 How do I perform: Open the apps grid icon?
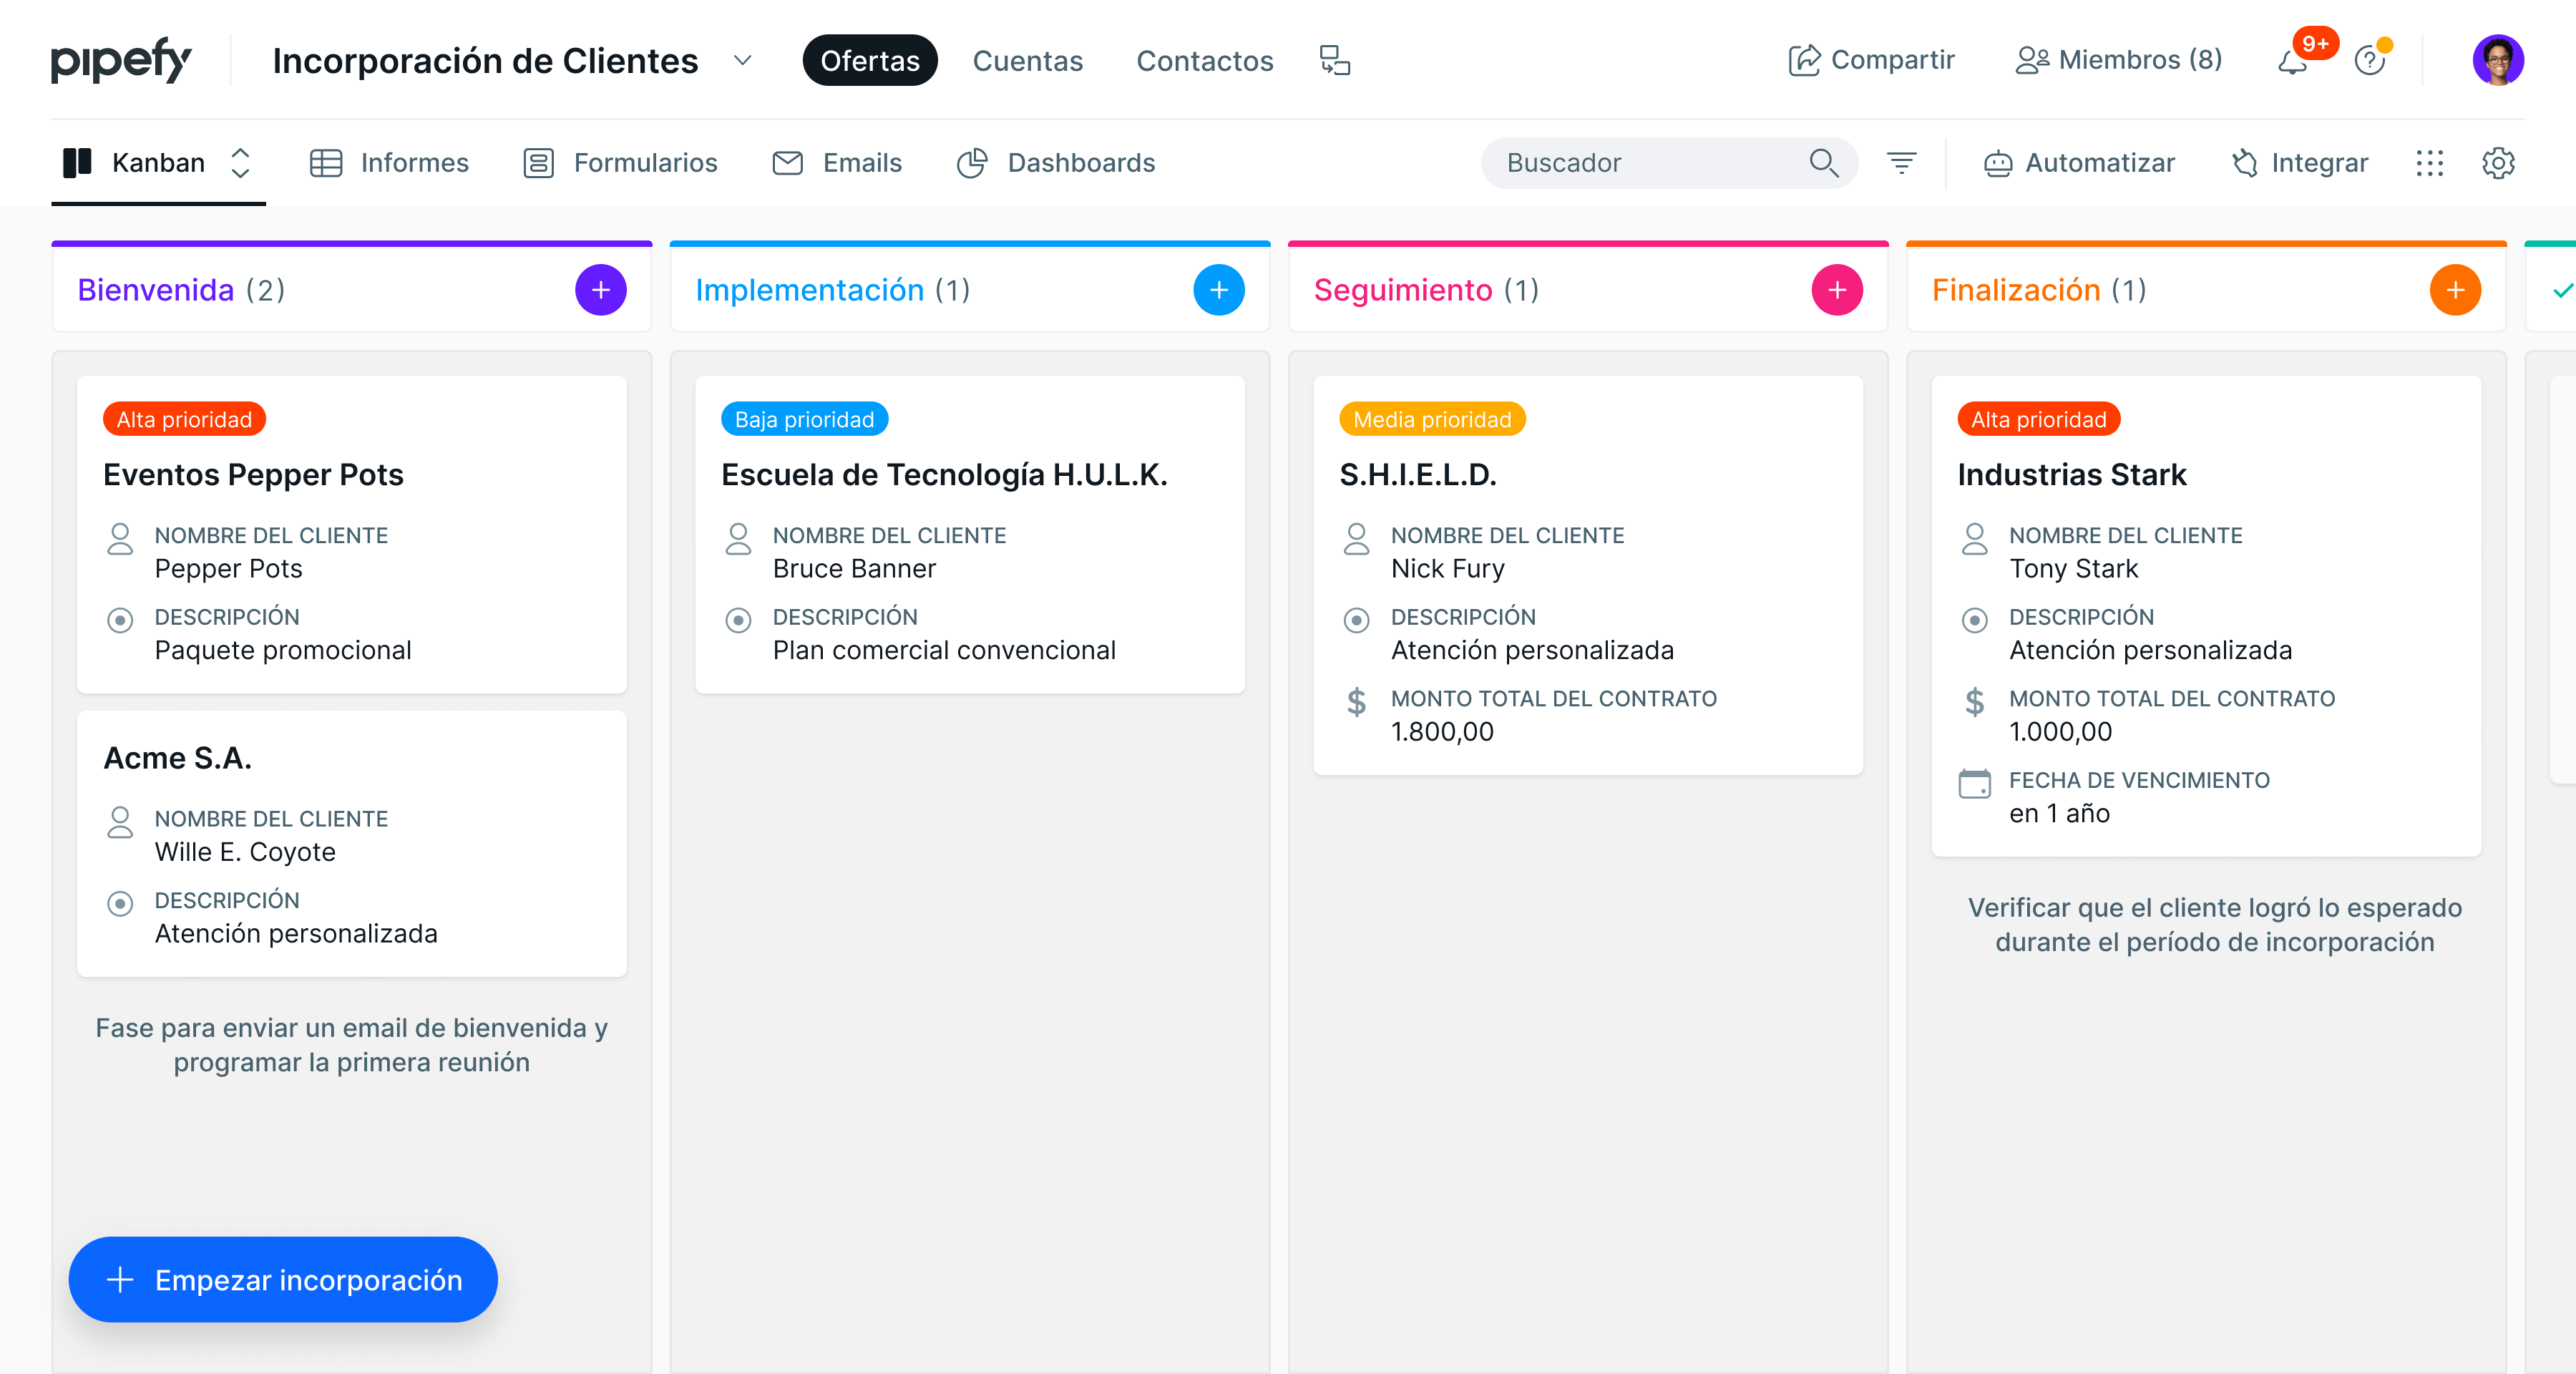pyautogui.click(x=2429, y=163)
